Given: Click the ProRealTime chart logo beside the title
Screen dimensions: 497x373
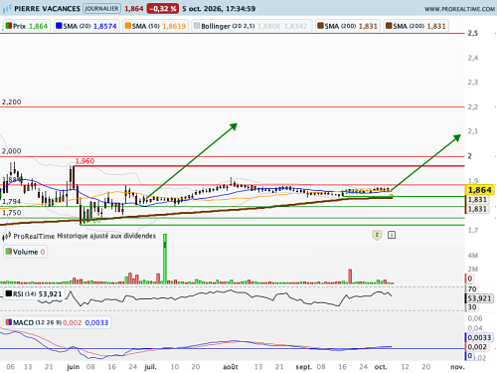Looking at the screenshot, I should [x=7, y=8].
